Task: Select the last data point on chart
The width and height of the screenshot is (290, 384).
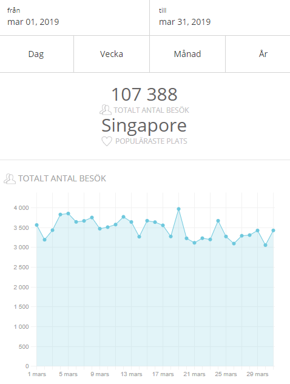Action: point(274,231)
